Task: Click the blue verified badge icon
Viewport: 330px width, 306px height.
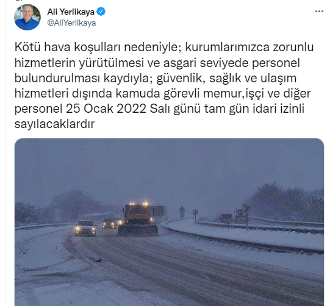Action: tap(101, 12)
